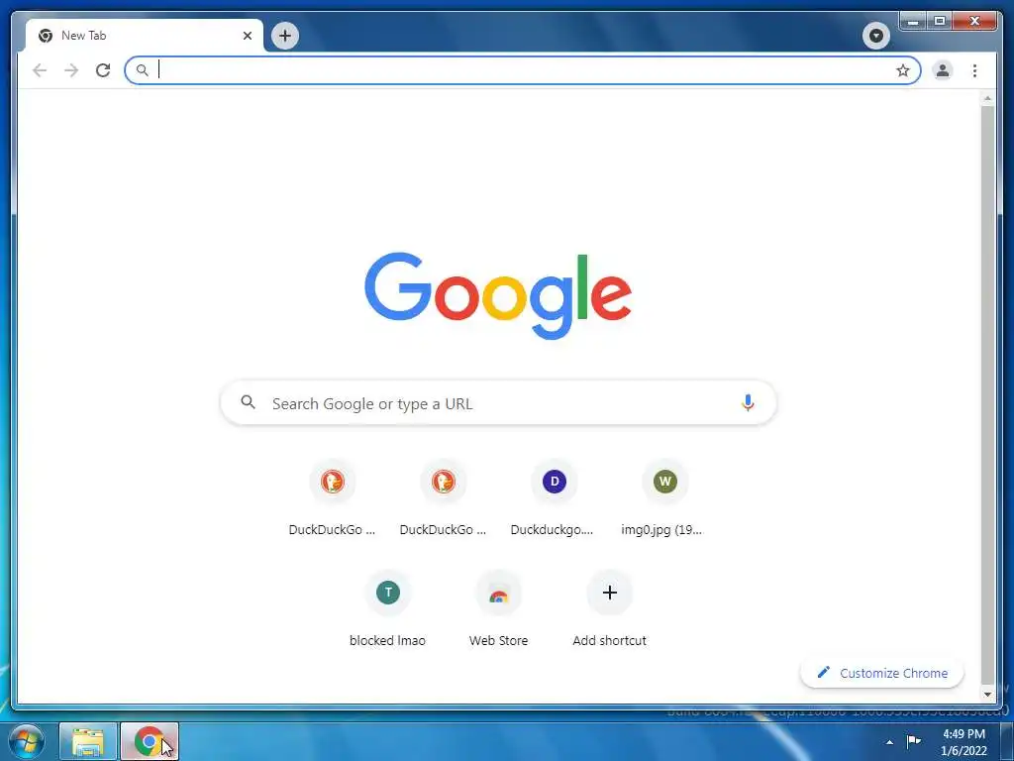The width and height of the screenshot is (1014, 761).
Task: Click the Search Google or type a URL box
Action: point(498,403)
